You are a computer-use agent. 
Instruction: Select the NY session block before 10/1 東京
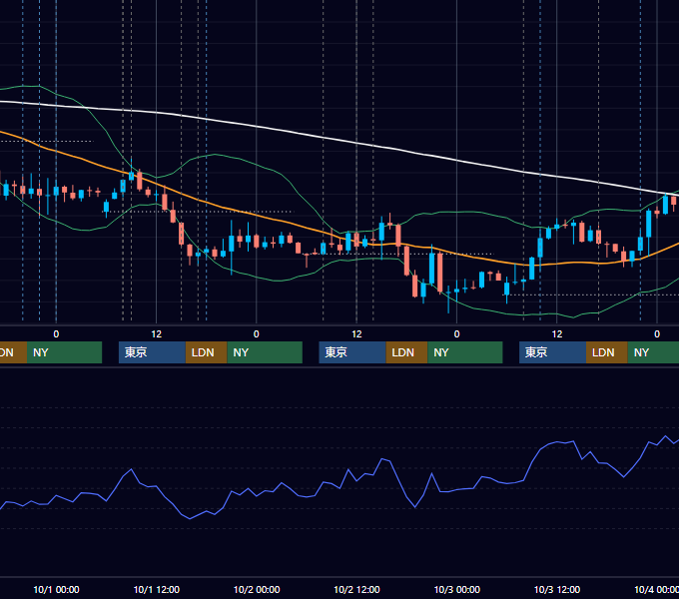[x=64, y=352]
